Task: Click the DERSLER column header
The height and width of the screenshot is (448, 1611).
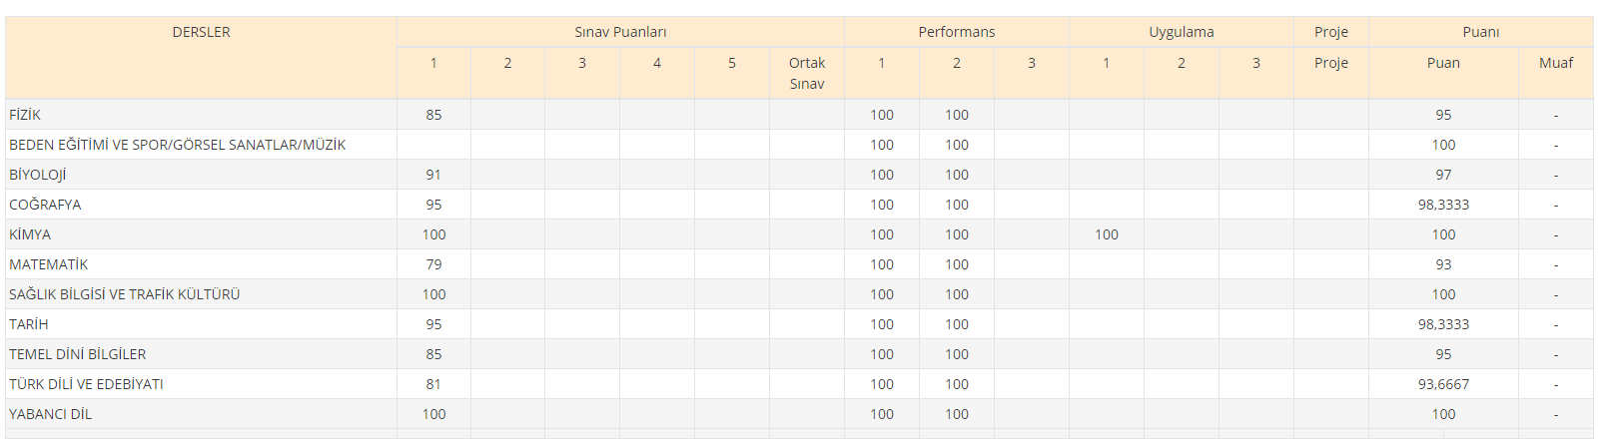Action: click(x=201, y=32)
